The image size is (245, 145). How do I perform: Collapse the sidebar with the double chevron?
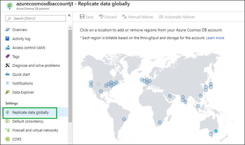pyautogui.click(x=69, y=15)
